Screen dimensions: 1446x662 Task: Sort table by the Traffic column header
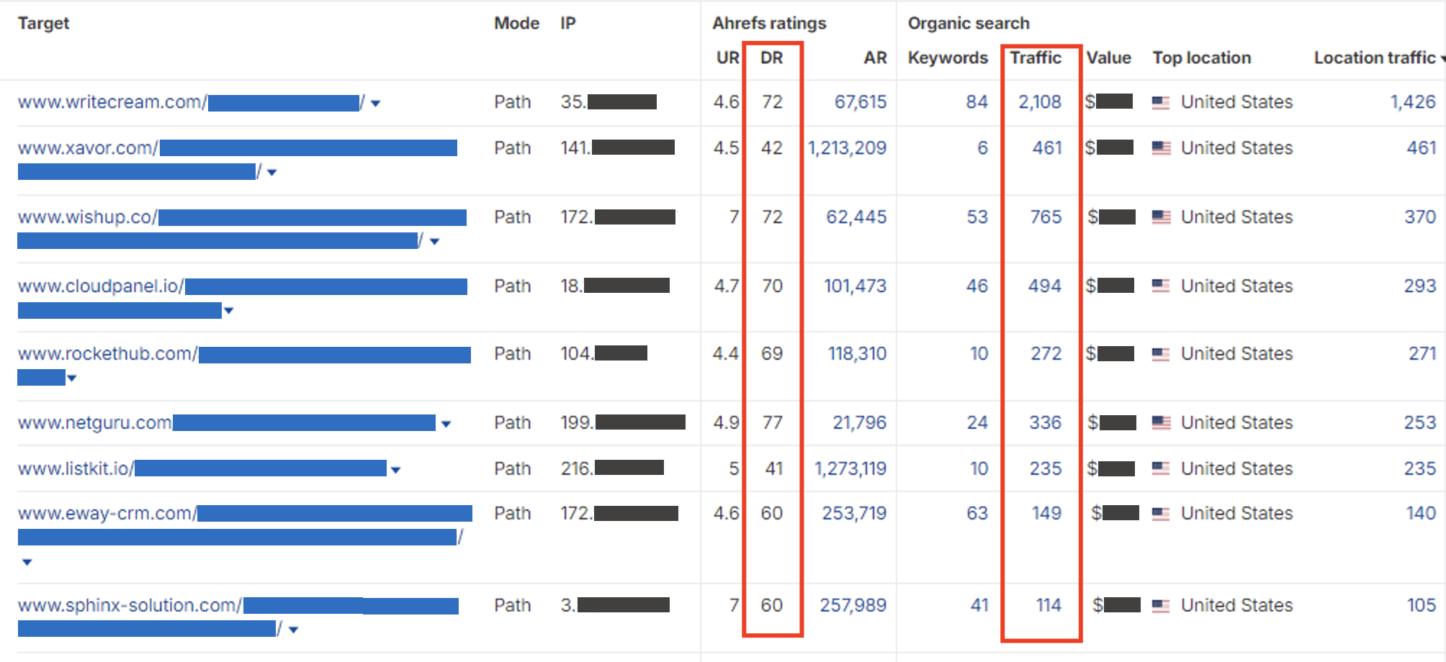point(1035,58)
